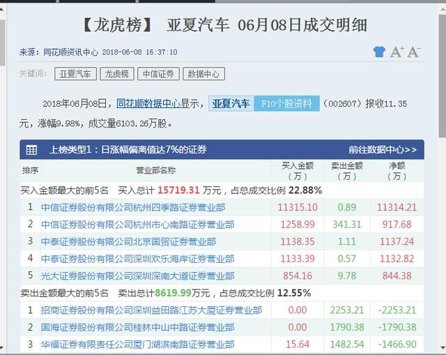Select net amount 844.38
446x355 pixels.
(397, 276)
